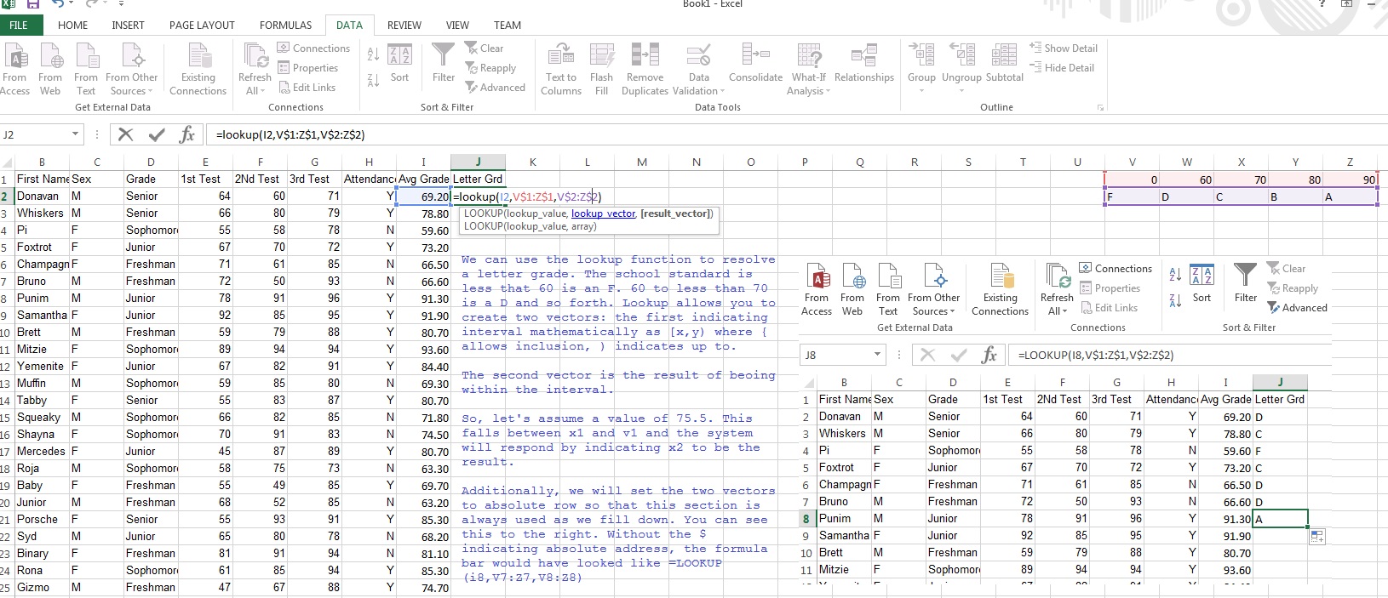Click Remove Duplicates
This screenshot has height=598, width=1388.
point(645,69)
